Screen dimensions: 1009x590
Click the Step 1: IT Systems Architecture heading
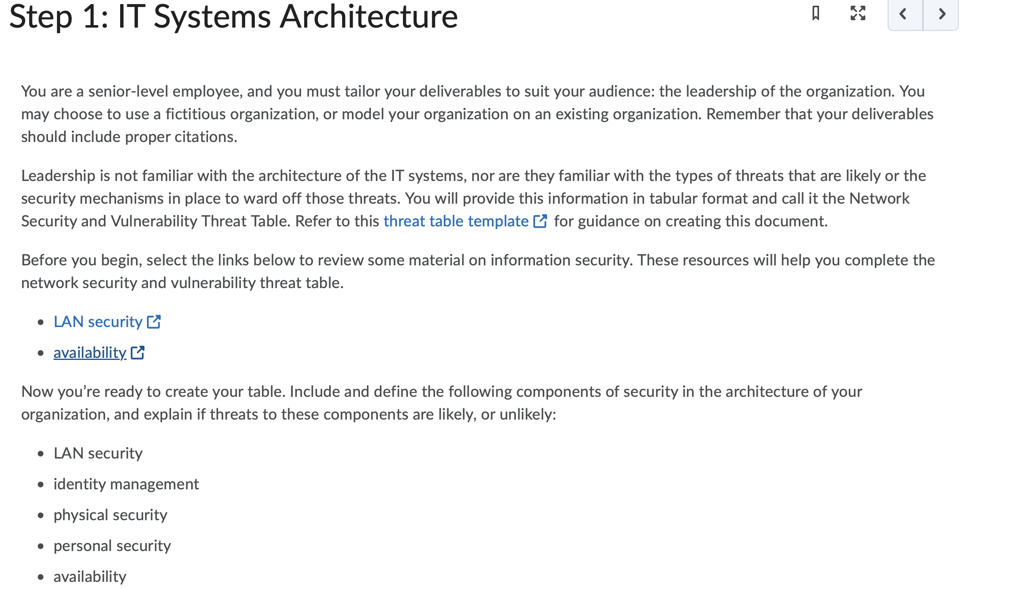coord(233,16)
